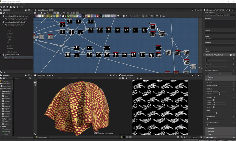Select the roughness output in Explorer
This screenshot has width=236, height=141.
(x=10, y=34)
